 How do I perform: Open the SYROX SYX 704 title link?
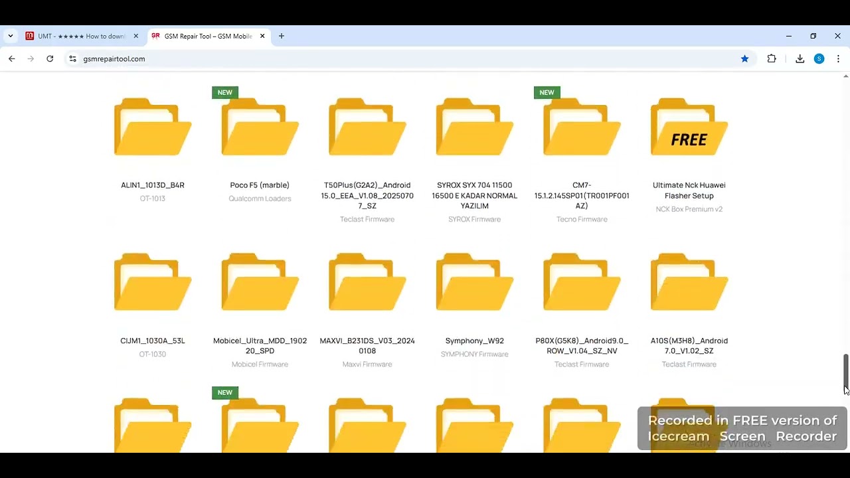[x=474, y=196]
